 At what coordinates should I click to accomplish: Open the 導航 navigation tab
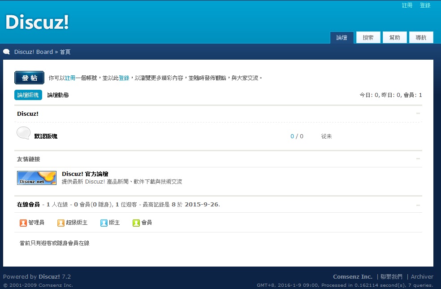coord(421,37)
